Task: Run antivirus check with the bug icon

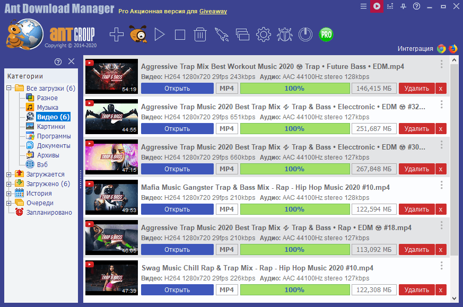Action: (x=284, y=34)
